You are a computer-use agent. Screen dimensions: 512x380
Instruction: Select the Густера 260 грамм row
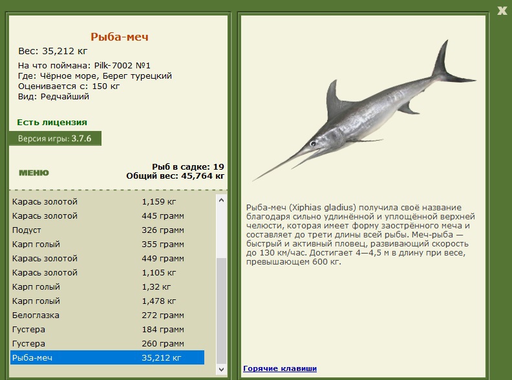point(107,343)
